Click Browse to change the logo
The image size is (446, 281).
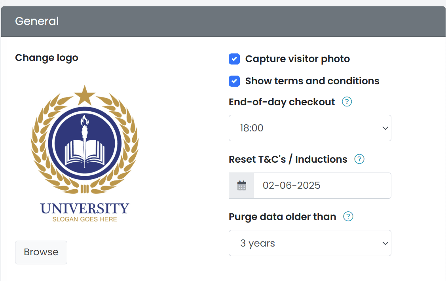41,252
